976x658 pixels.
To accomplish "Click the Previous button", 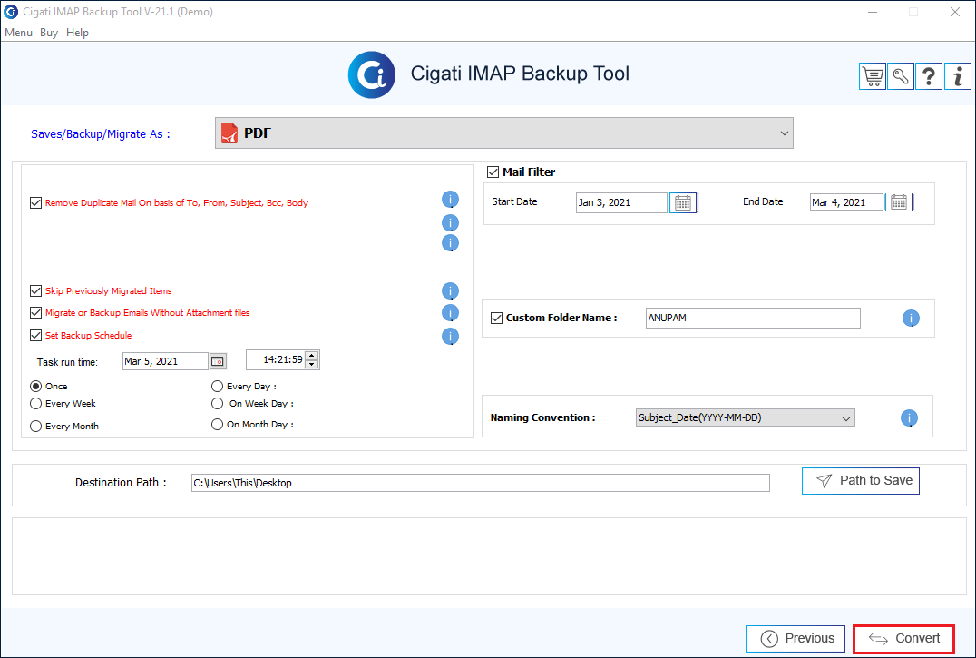I will click(795, 639).
